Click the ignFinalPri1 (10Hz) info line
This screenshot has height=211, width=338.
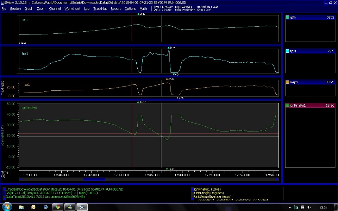[207, 189]
